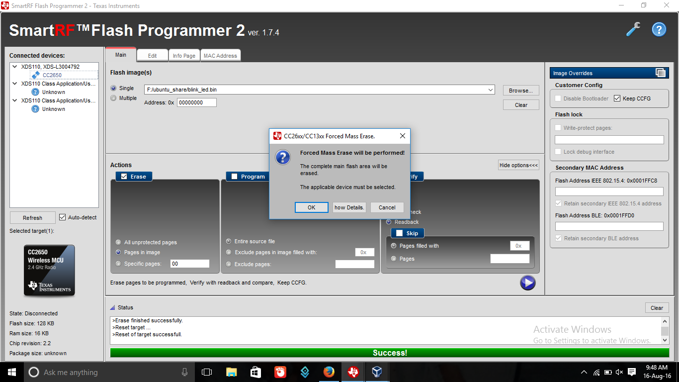
Task: Confirm the mass erase with OK
Action: point(311,207)
